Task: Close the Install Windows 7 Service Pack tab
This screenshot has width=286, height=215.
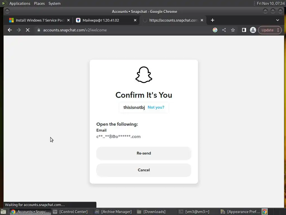Action: pyautogui.click(x=68, y=20)
